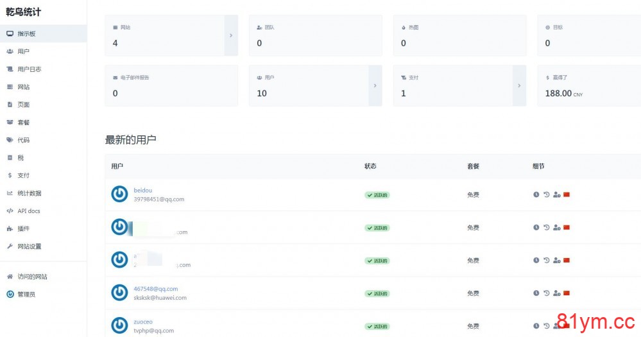Go to 统计数据 in the sidebar
This screenshot has width=641, height=337.
pos(29,193)
